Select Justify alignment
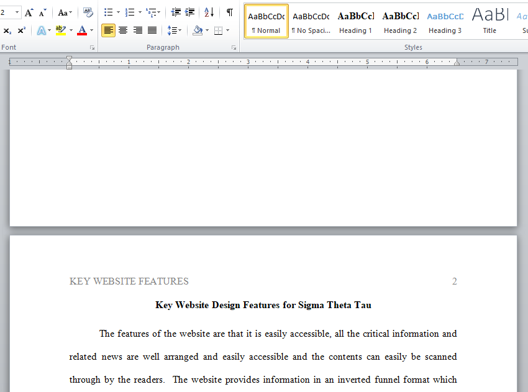Image resolution: width=528 pixels, height=392 pixels. (152, 30)
